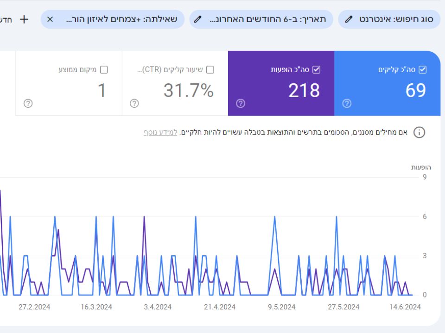Open the help icon in the total impressions card
The width and height of the screenshot is (445, 333).
tap(240, 104)
